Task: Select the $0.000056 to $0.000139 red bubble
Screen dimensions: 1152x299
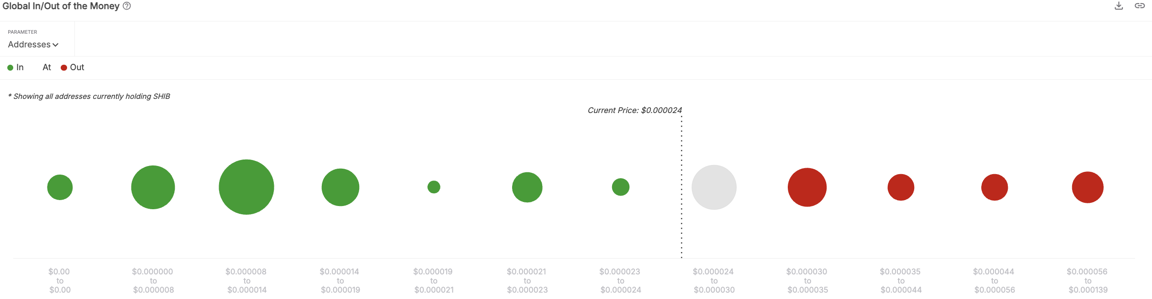Action: click(x=1088, y=187)
